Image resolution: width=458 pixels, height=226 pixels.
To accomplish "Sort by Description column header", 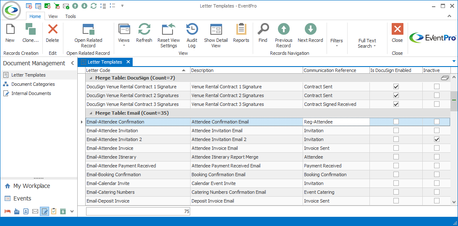I will [246, 70].
